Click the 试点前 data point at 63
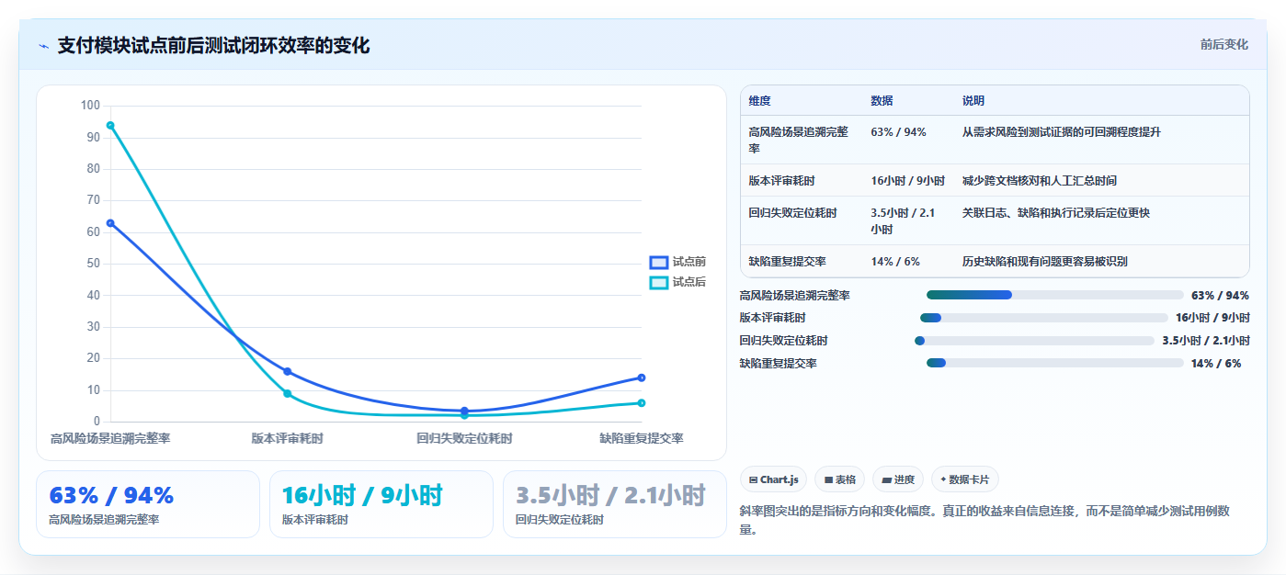 (110, 223)
